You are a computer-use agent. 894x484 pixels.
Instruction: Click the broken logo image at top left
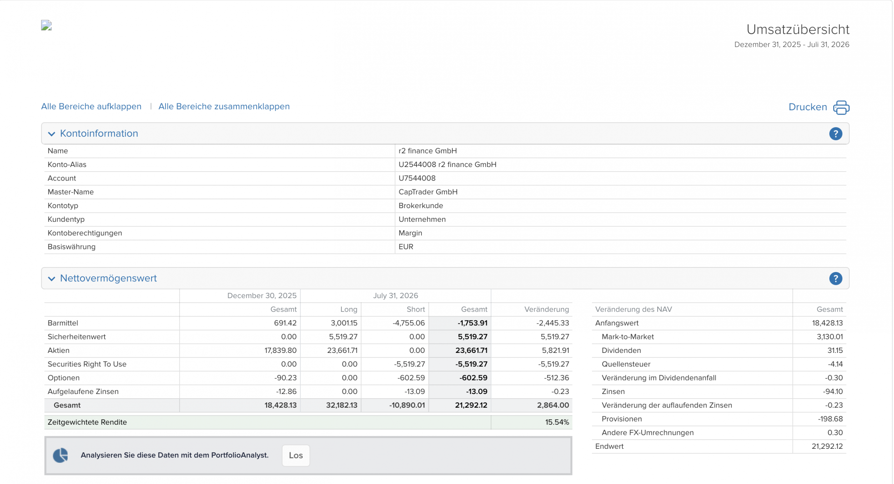tap(46, 25)
